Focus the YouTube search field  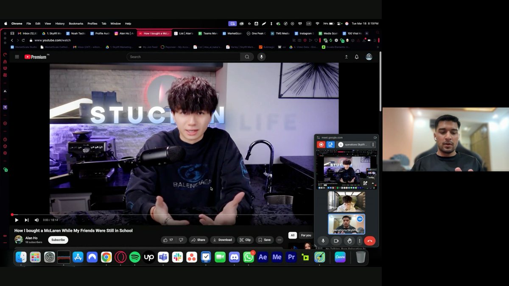point(183,57)
